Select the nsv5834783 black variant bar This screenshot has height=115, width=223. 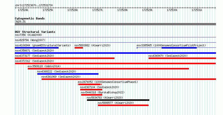pos(118,100)
